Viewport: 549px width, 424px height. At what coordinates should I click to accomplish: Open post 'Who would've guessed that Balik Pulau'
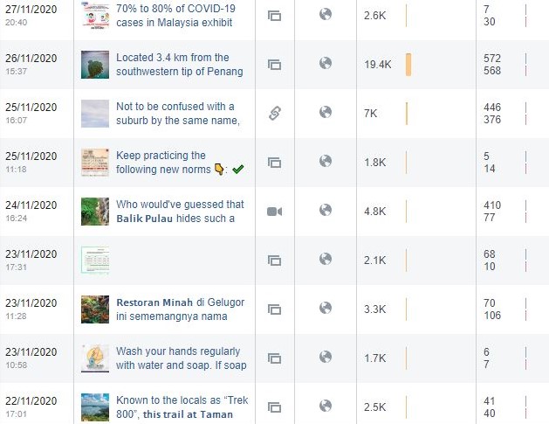pyautogui.click(x=180, y=212)
